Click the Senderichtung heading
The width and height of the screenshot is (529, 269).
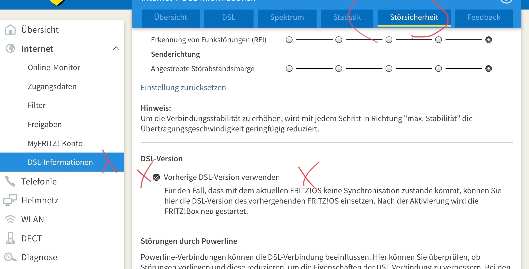[175, 54]
